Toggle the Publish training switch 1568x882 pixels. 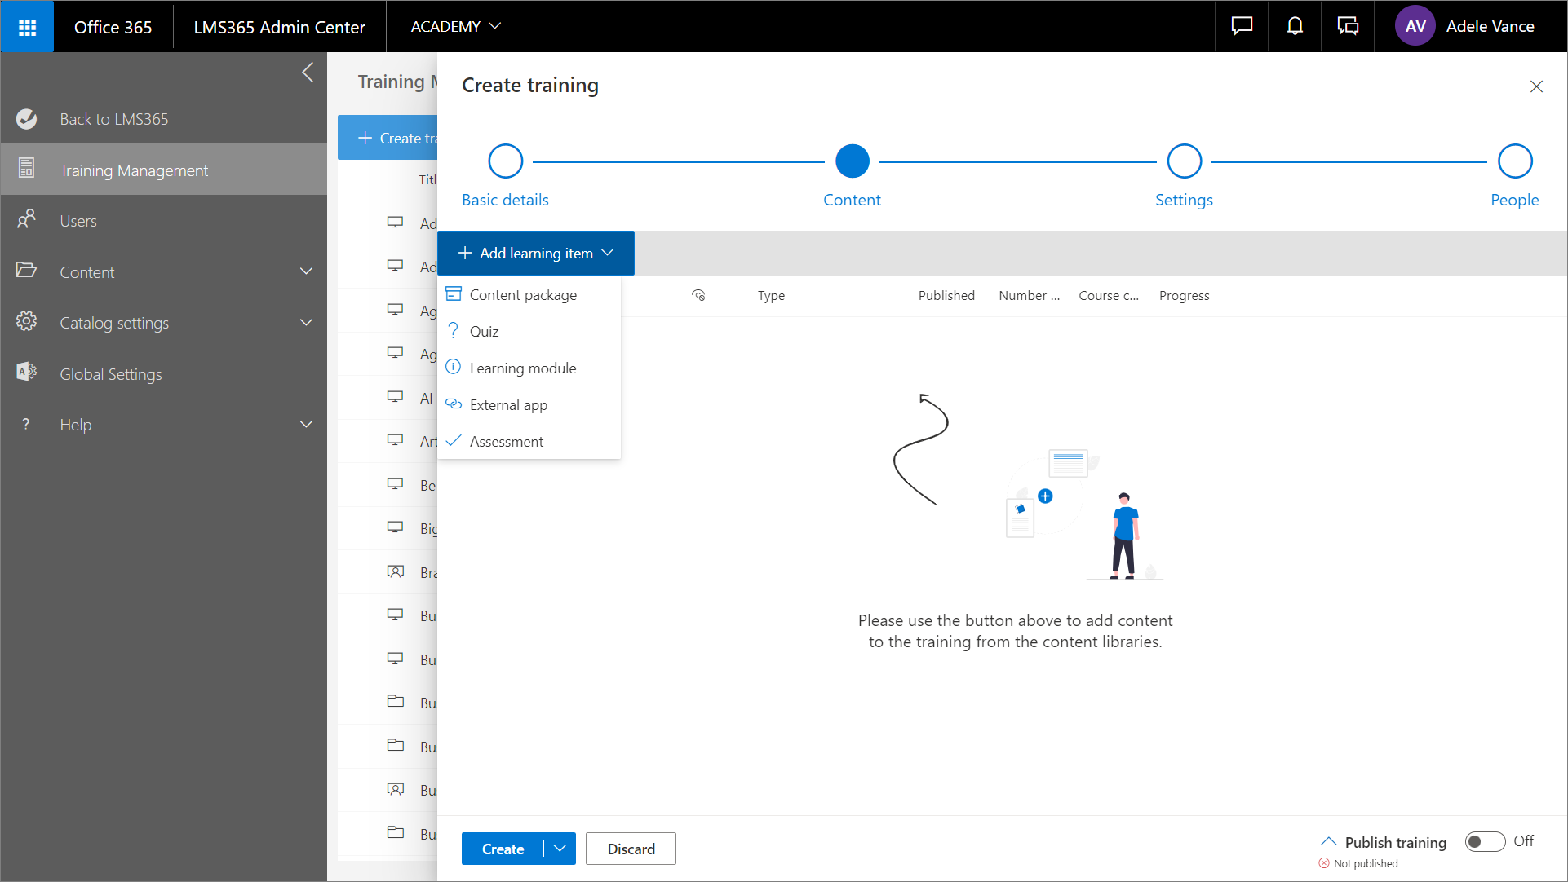click(x=1485, y=841)
